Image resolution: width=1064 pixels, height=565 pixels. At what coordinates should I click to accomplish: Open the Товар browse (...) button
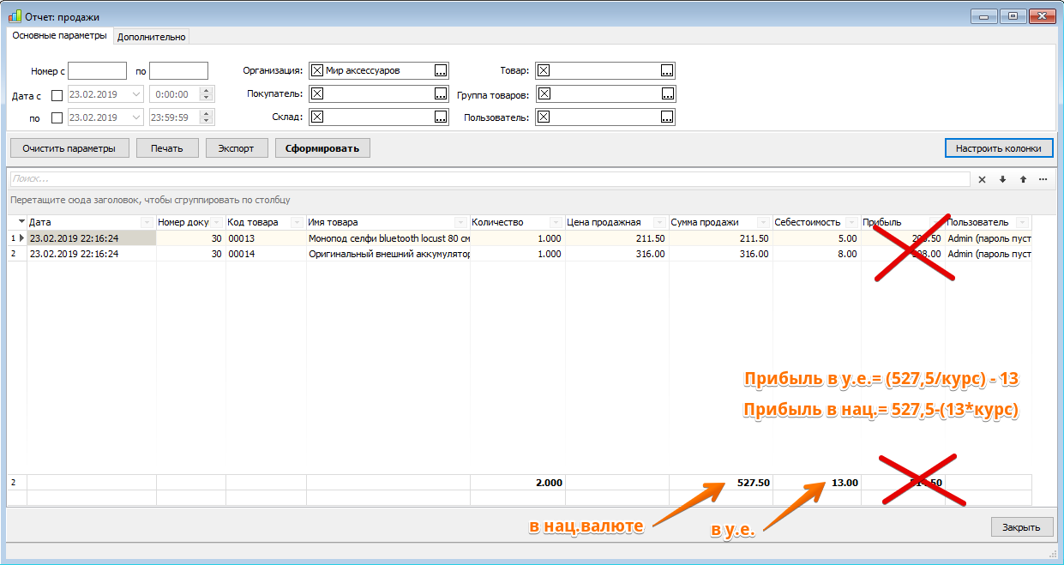click(667, 70)
